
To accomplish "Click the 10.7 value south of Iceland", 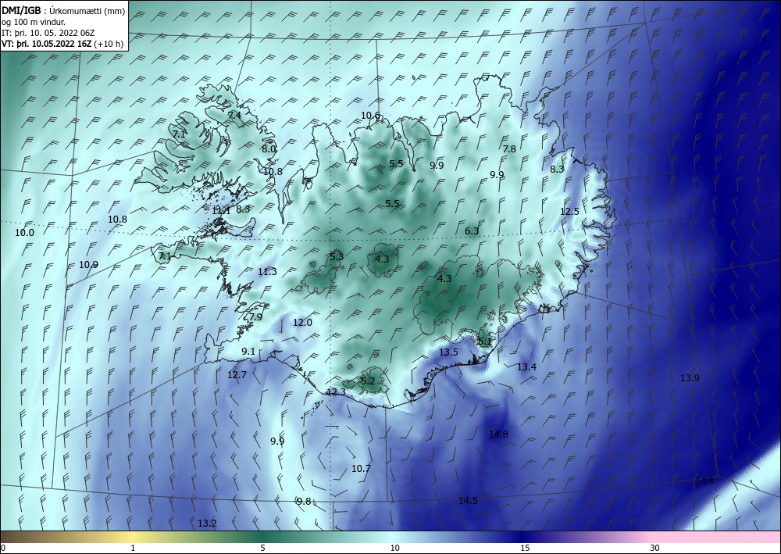I will 361,468.
